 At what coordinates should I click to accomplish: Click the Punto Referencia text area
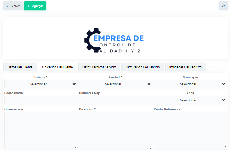tap(190, 130)
